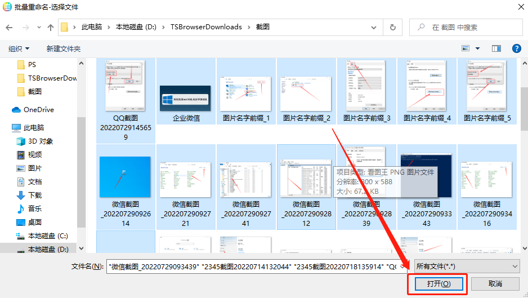Viewport: 528px width, 298px height.
Task: Open the 组织 organize menu
Action: pyautogui.click(x=19, y=49)
